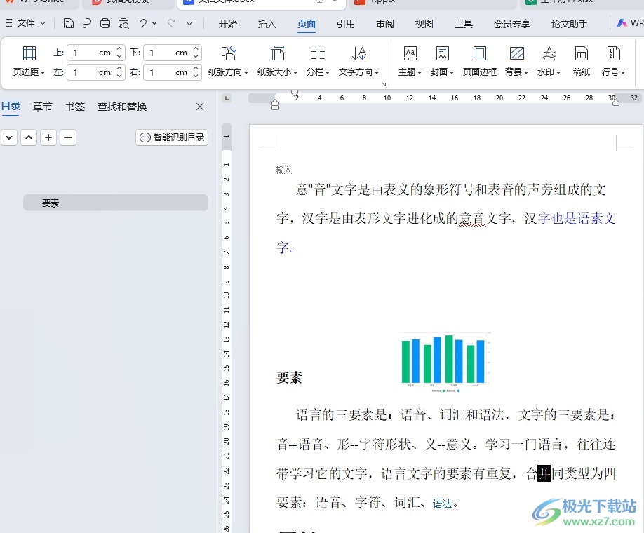Select the 页面 ribbon tab

pos(307,24)
